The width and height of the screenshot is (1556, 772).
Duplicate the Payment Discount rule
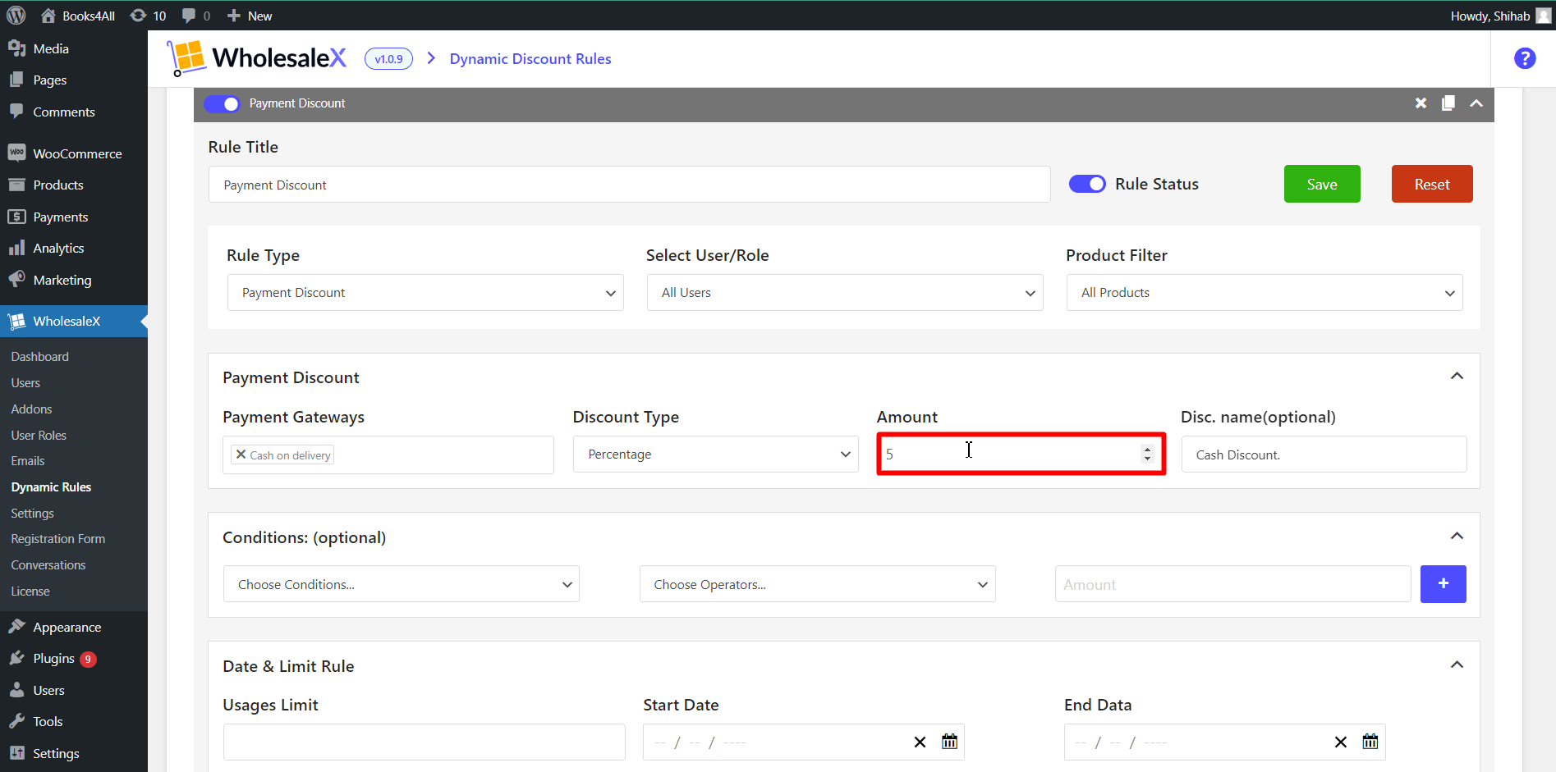[1448, 103]
